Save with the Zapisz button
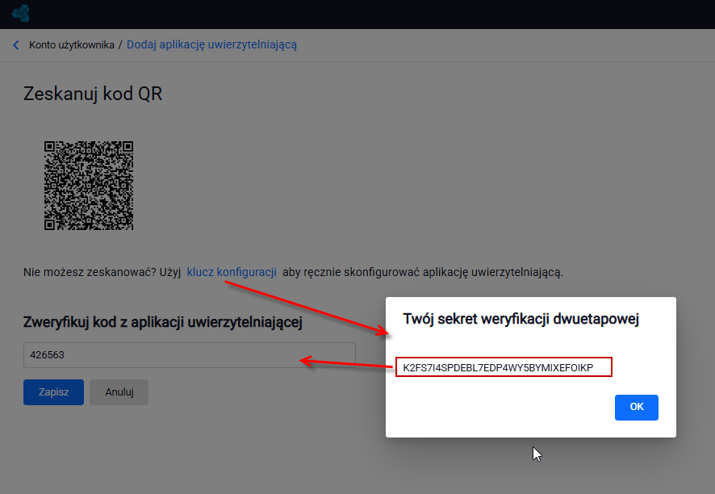This screenshot has height=494, width=715. pyautogui.click(x=53, y=392)
